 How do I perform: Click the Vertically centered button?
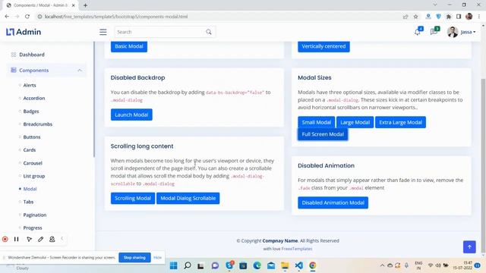[x=323, y=46]
